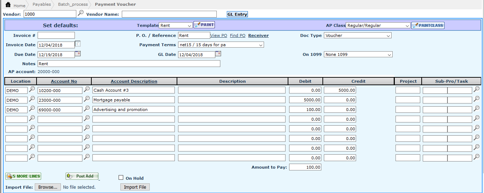Open the AP Class dropdown
The image size is (484, 193).
coord(378,25)
